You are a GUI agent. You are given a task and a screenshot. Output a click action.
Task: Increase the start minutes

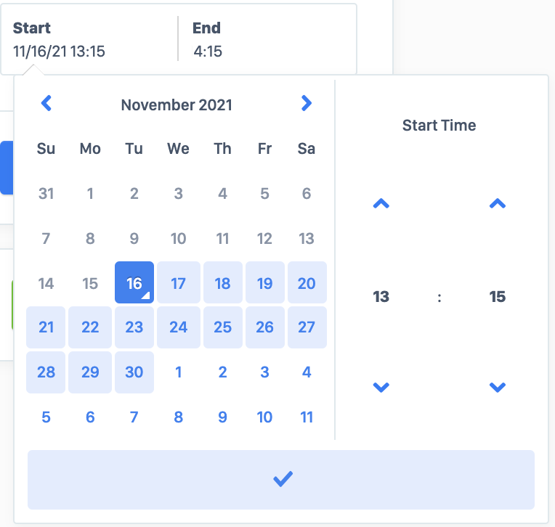click(497, 205)
